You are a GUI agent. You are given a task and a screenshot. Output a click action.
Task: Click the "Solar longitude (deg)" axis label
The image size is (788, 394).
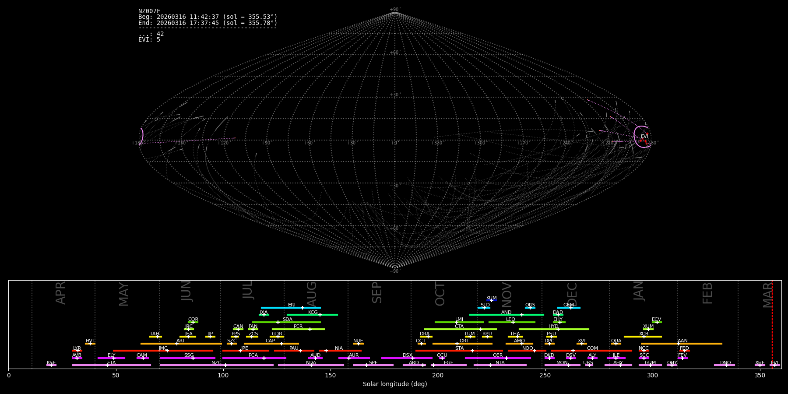395,384
